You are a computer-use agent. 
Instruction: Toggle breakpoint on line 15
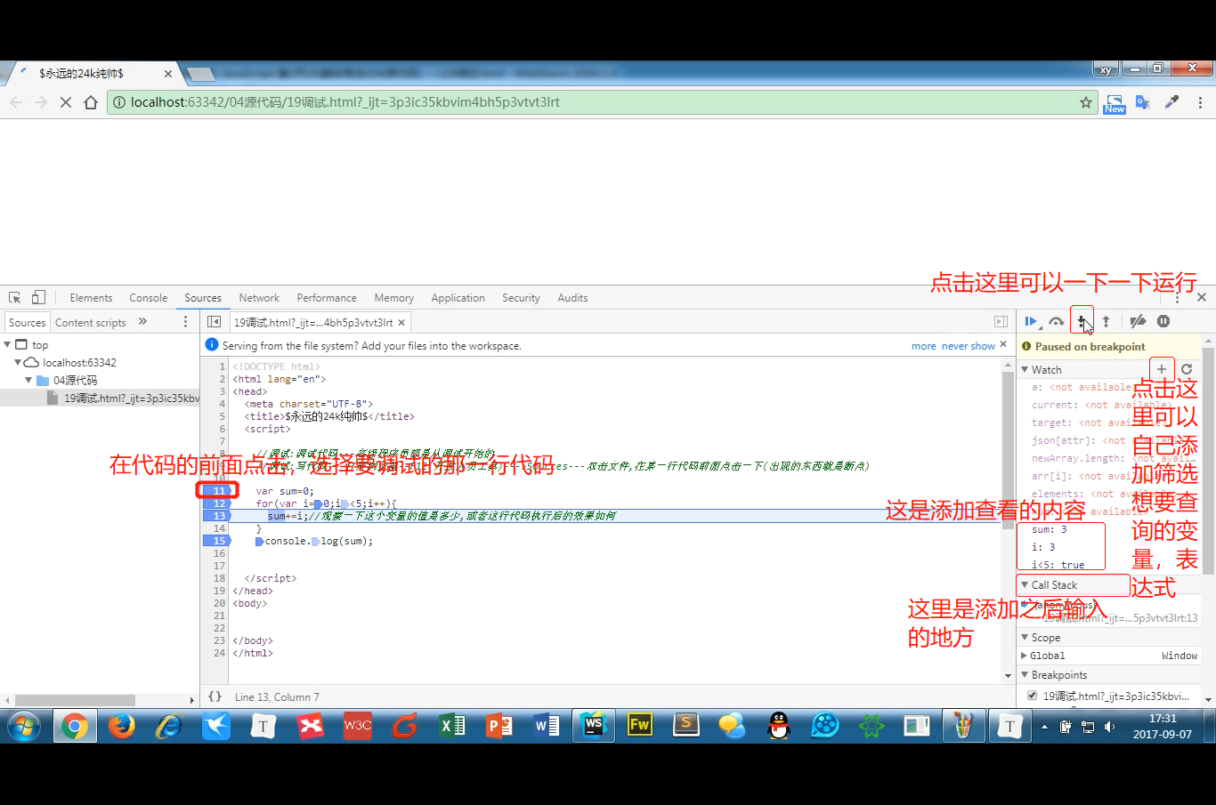[x=219, y=541]
